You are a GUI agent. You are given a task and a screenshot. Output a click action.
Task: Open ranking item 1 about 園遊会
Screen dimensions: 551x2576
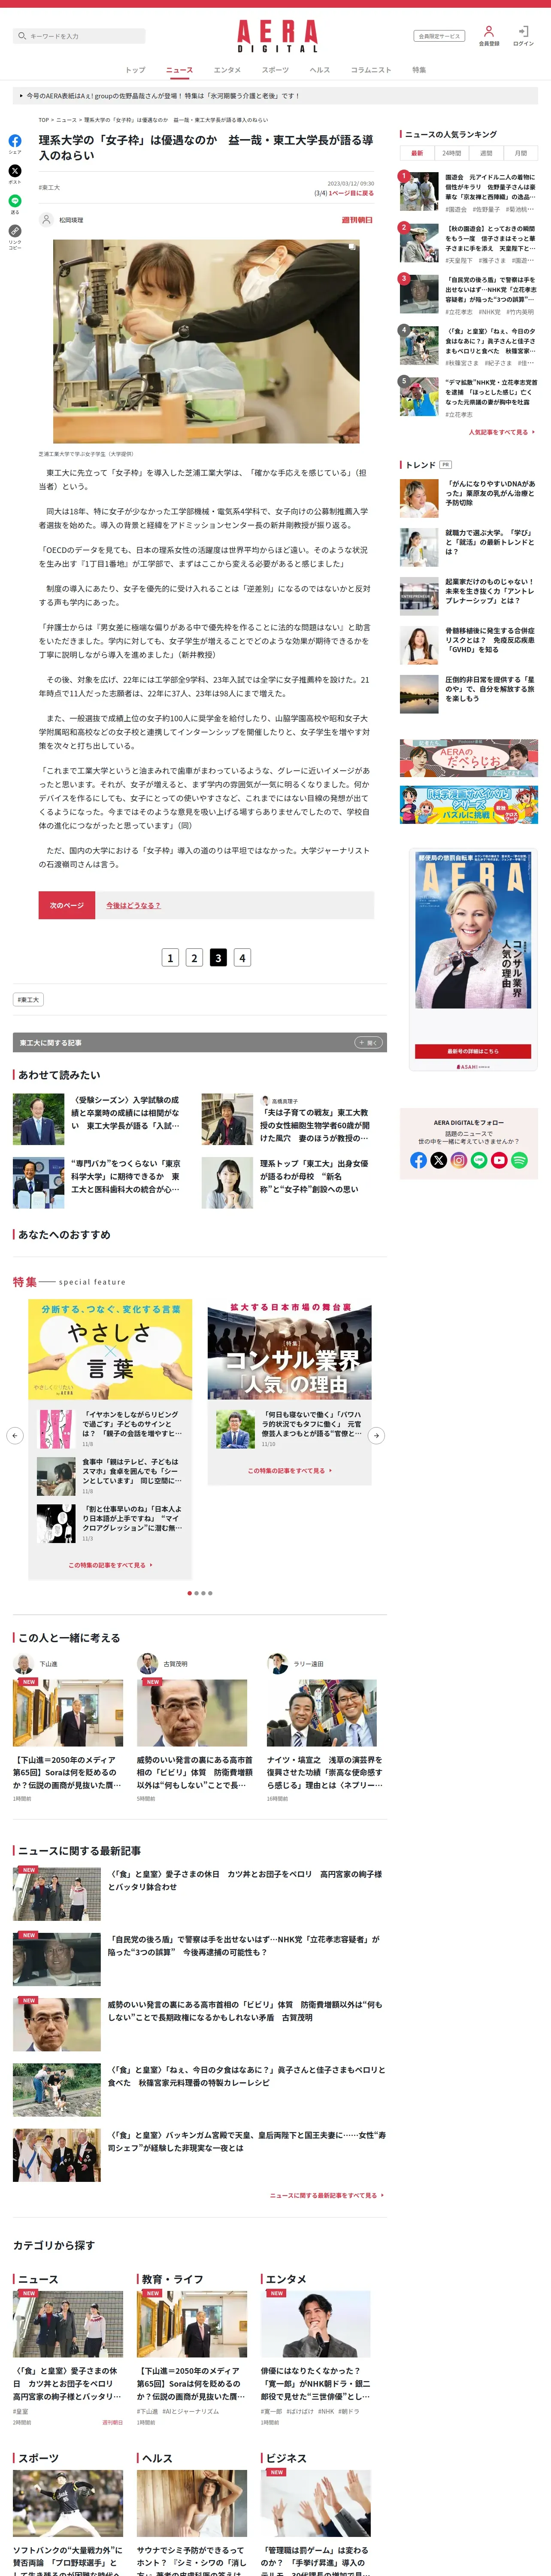(x=468, y=191)
